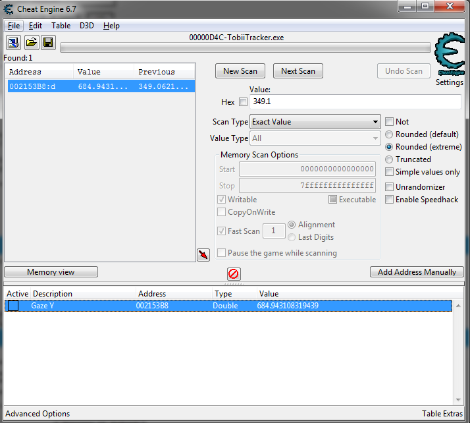Image resolution: width=470 pixels, height=423 pixels.
Task: Toggle the CopyOnWrite checkbox
Action: click(221, 212)
